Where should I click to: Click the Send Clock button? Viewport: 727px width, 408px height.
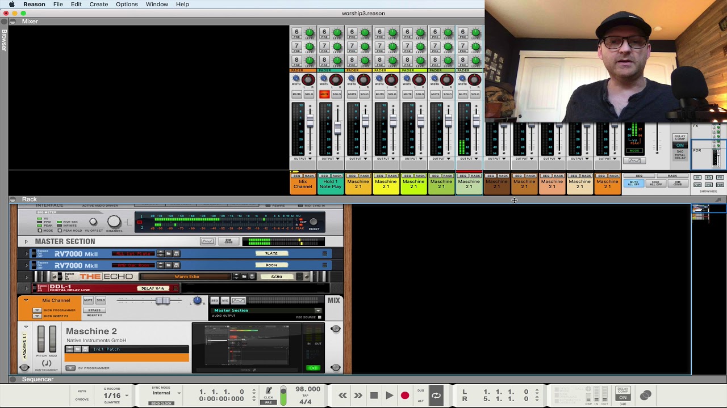tap(161, 403)
